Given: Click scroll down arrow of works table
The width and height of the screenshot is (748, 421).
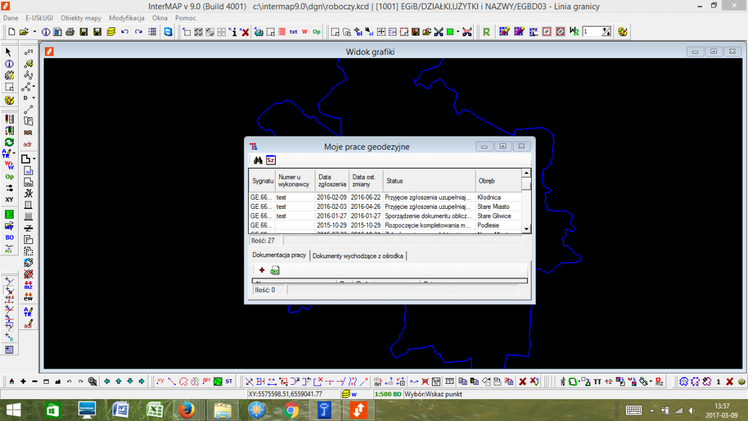Looking at the screenshot, I should tap(526, 229).
